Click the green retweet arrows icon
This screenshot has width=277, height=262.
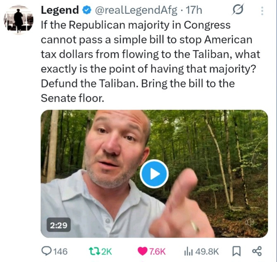[95, 251]
